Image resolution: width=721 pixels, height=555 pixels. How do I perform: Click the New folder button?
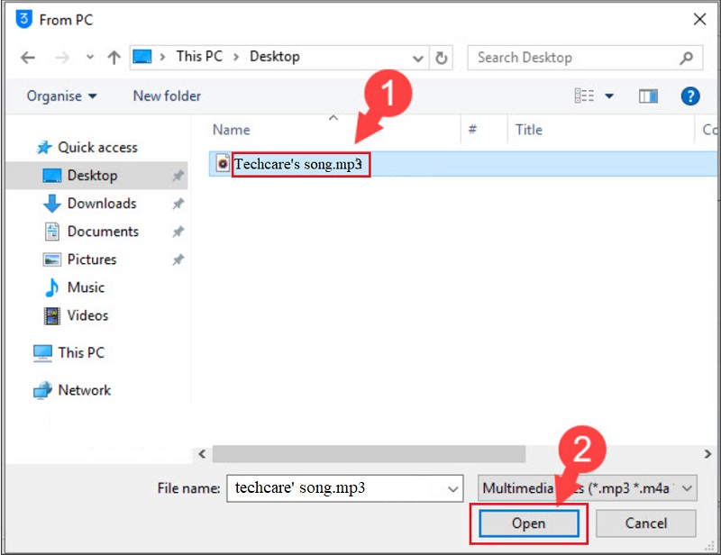coord(167,96)
